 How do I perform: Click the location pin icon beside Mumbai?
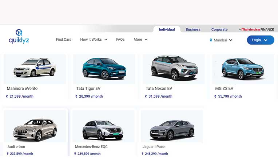pos(211,40)
